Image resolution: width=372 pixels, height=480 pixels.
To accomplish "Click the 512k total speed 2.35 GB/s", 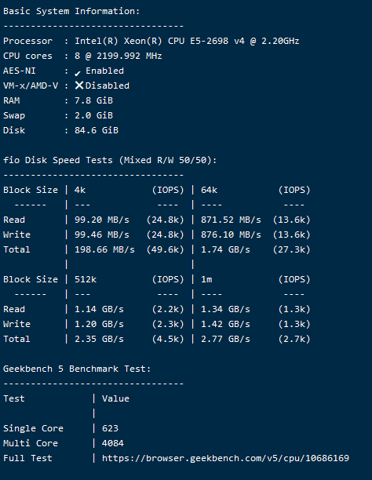I will click(99, 339).
